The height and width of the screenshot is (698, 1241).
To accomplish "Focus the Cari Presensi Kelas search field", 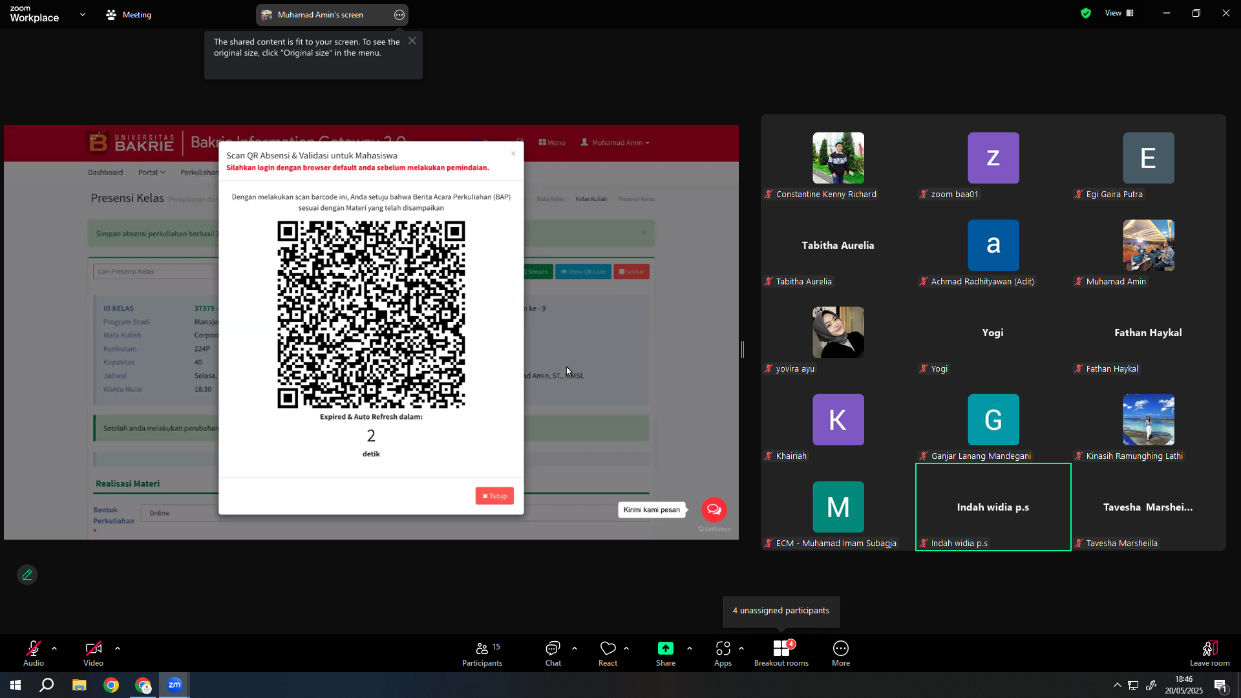I will (x=156, y=271).
